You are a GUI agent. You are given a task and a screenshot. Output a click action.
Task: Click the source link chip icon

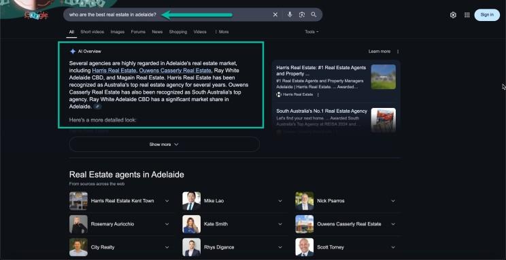[97, 107]
